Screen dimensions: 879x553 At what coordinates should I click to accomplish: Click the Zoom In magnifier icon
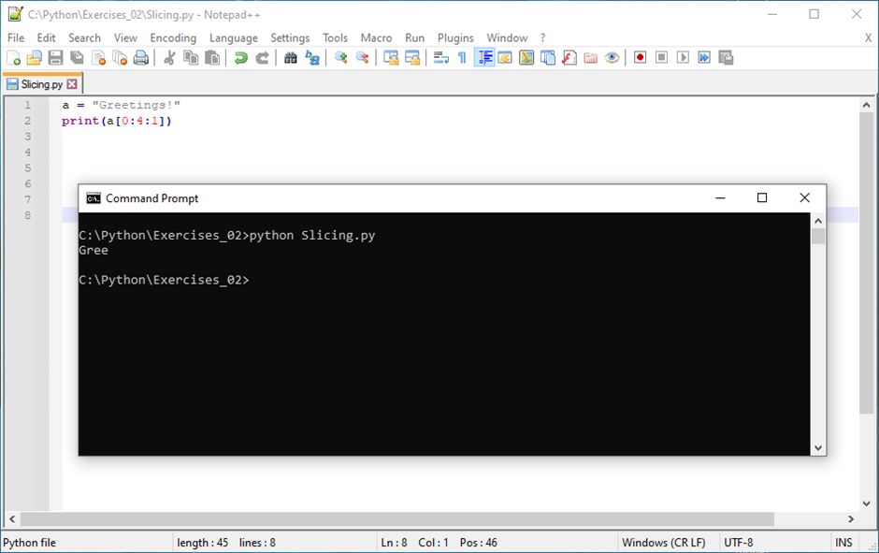pyautogui.click(x=340, y=58)
